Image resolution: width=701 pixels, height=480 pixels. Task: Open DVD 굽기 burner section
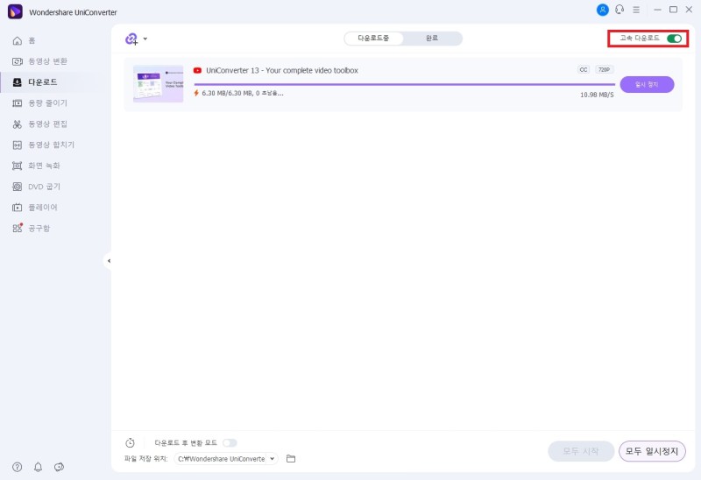pyautogui.click(x=36, y=187)
